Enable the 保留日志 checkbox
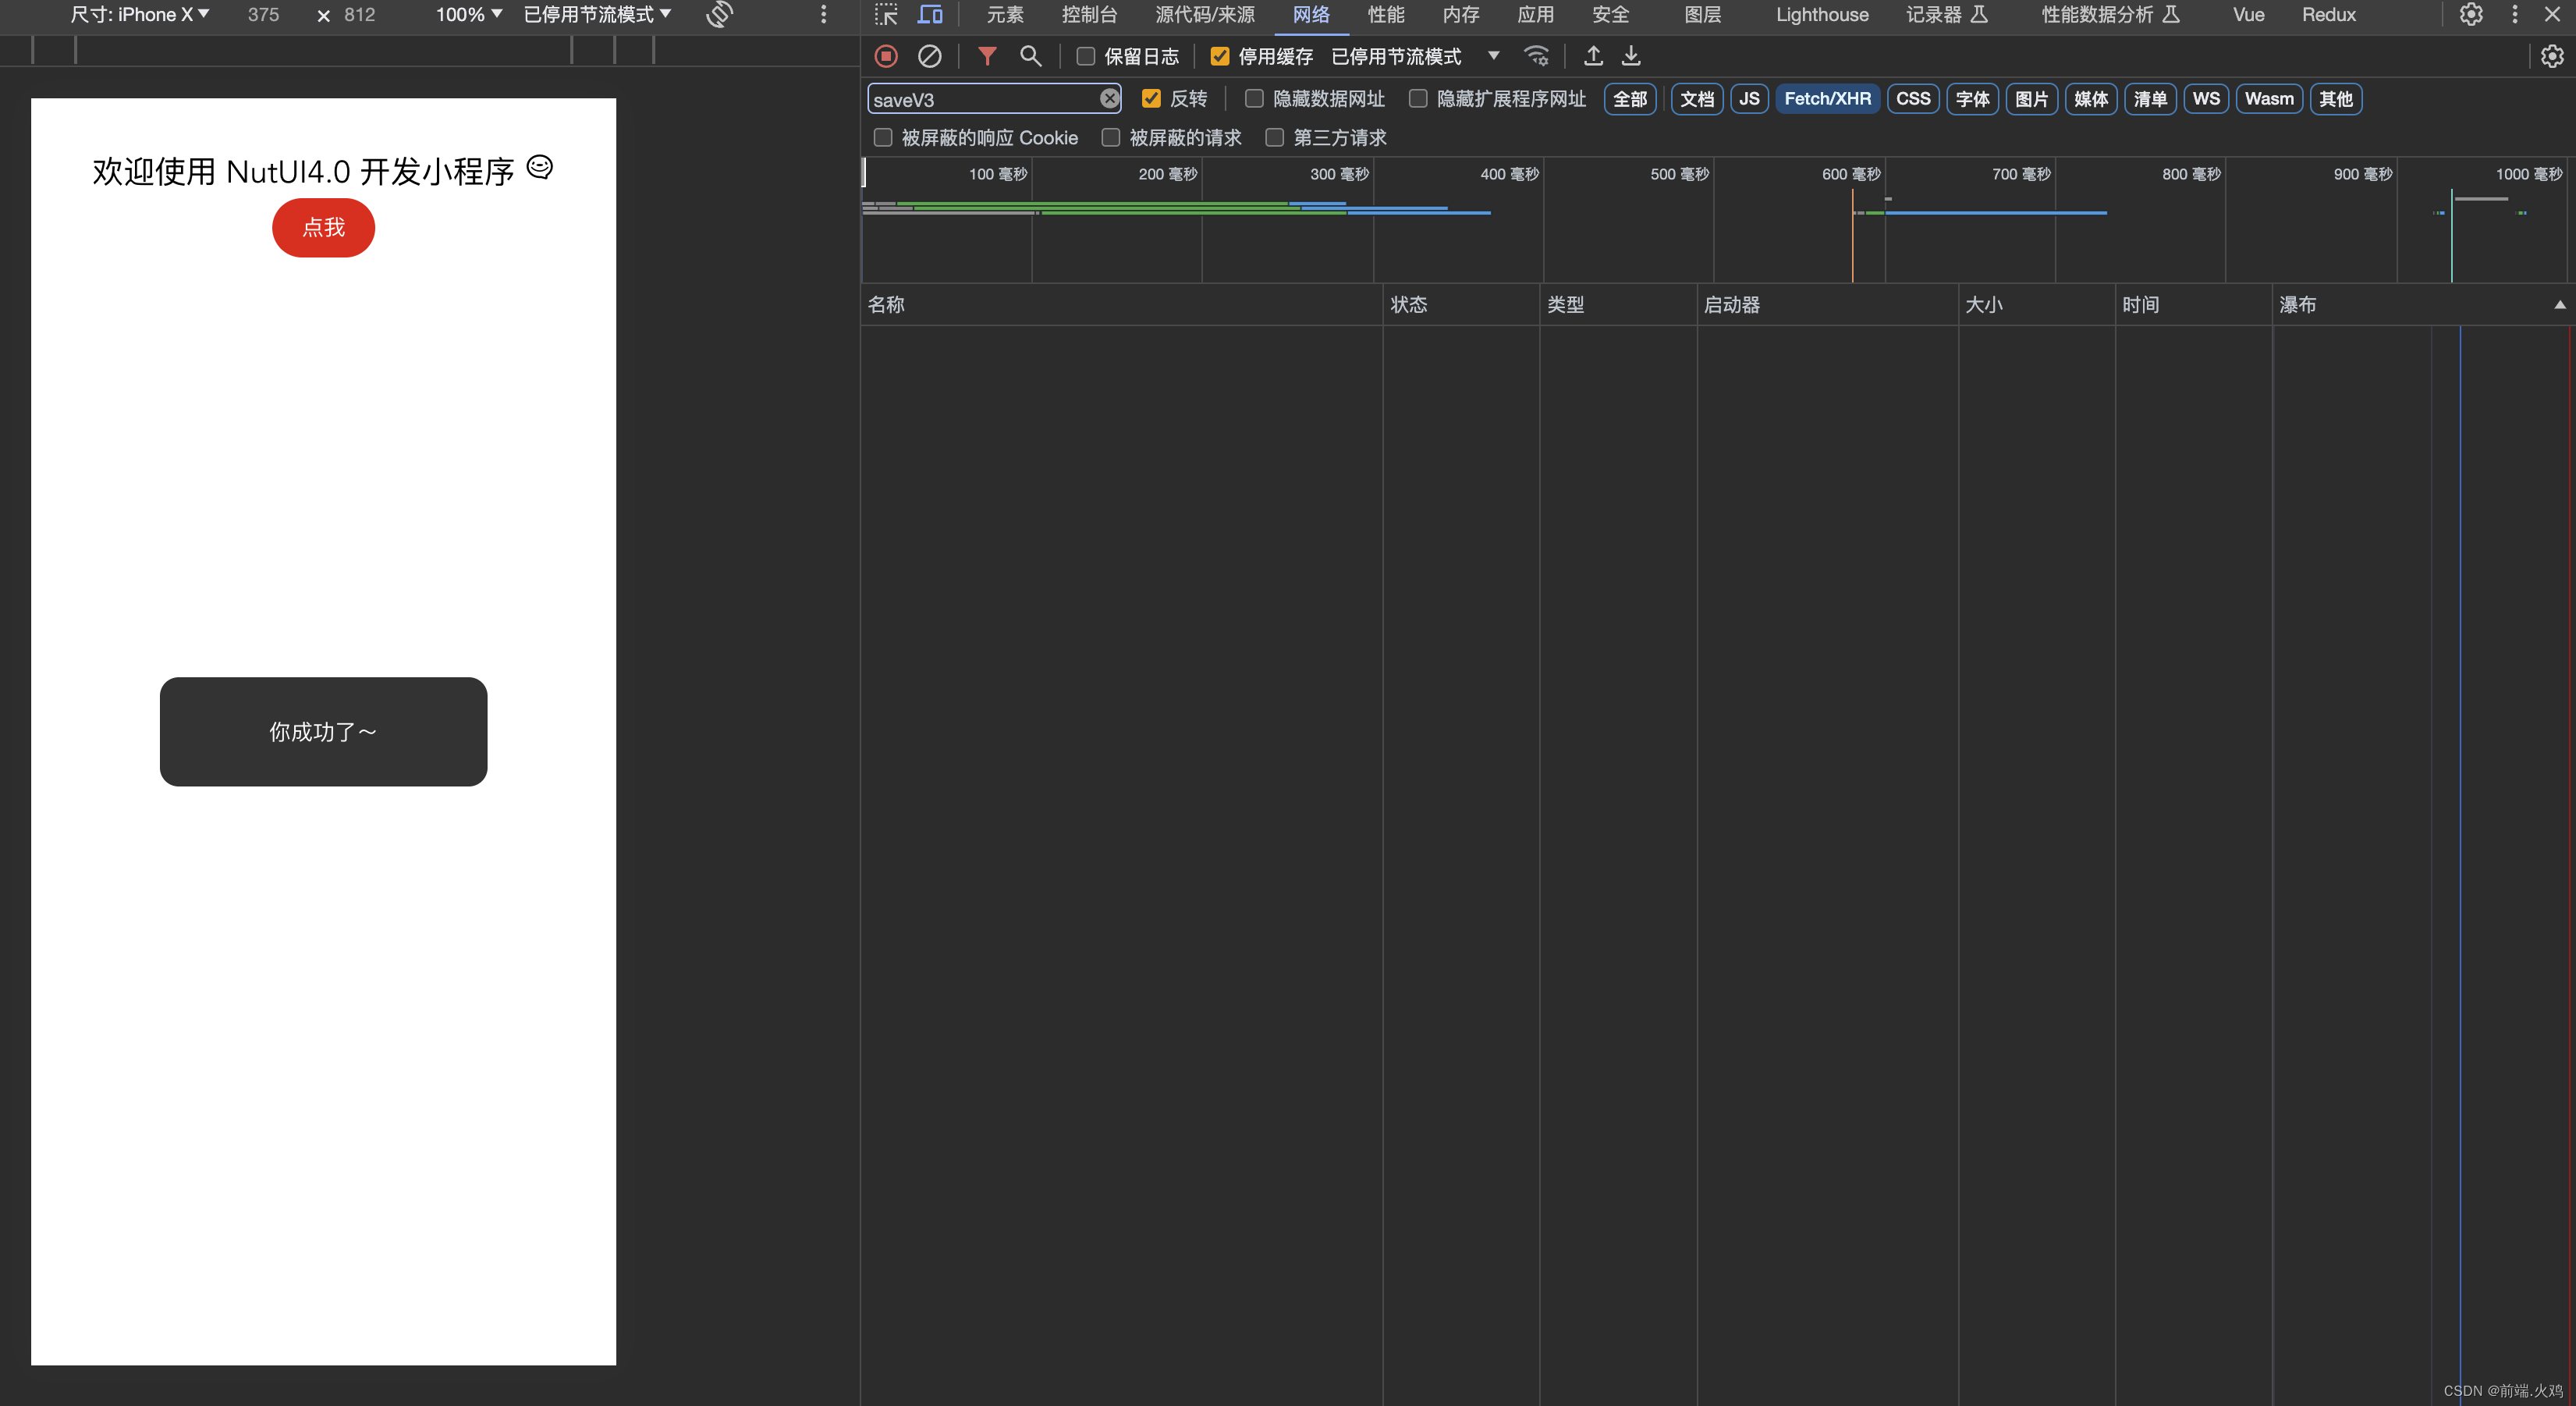This screenshot has width=2576, height=1406. click(x=1085, y=57)
